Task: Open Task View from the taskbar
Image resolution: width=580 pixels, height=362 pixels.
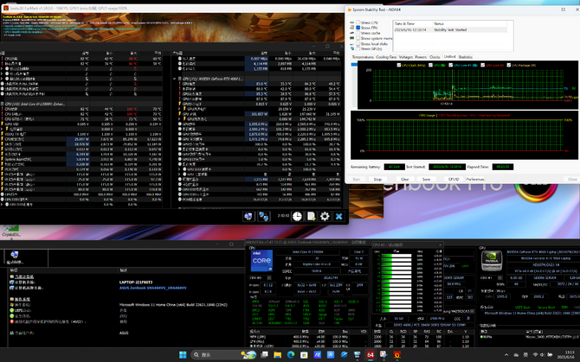Action: 264,354
